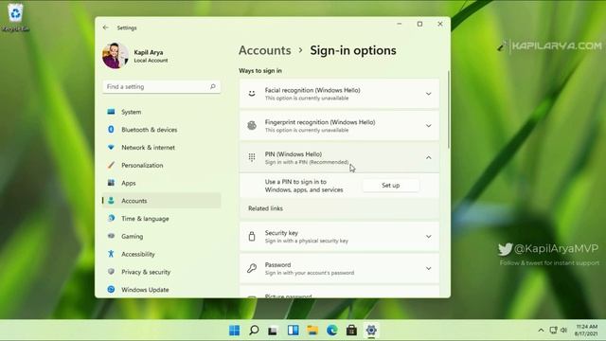
Task: Open taskbar Search magnifier
Action: pyautogui.click(x=254, y=331)
